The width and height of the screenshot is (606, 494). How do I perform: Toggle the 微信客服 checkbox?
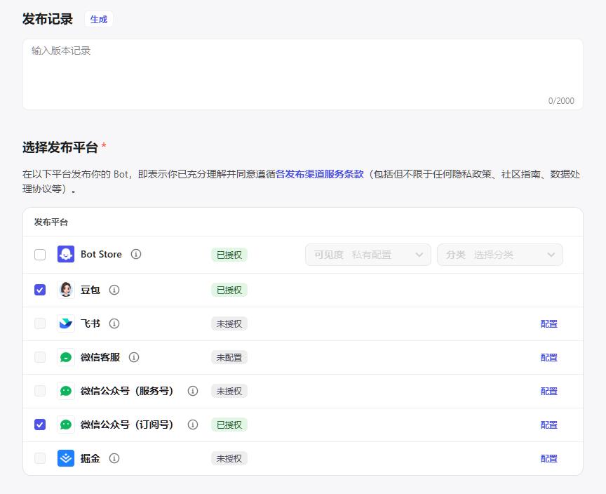pos(40,357)
